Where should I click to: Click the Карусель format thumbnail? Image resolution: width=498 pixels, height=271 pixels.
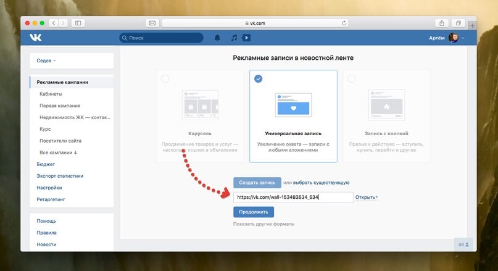200,105
